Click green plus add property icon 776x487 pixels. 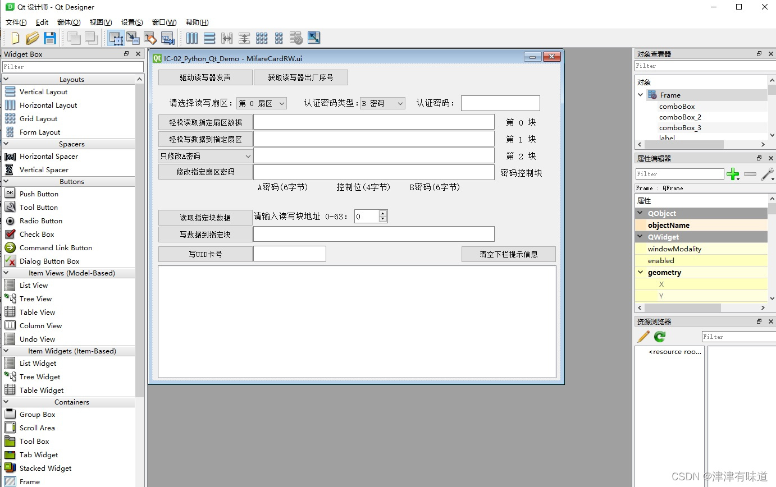tap(733, 174)
